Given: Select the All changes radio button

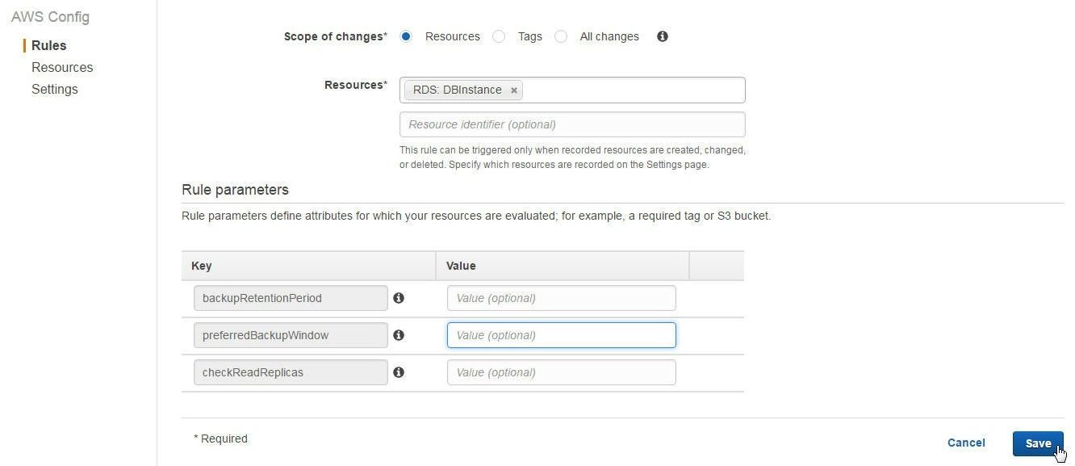Looking at the screenshot, I should [561, 36].
